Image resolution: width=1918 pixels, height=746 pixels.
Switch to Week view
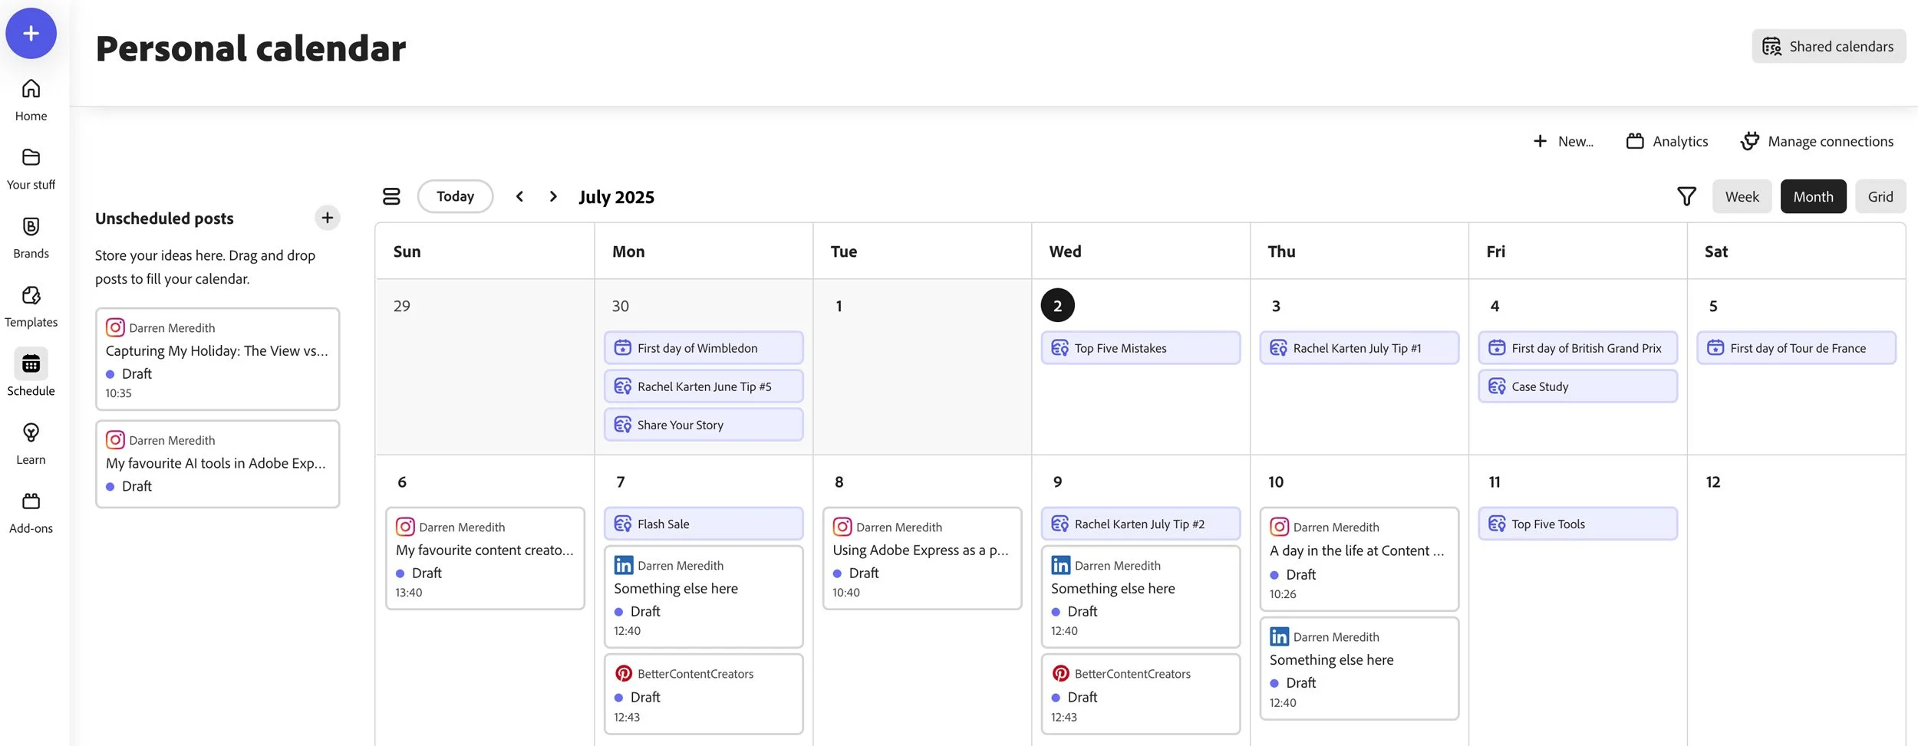[1742, 197]
